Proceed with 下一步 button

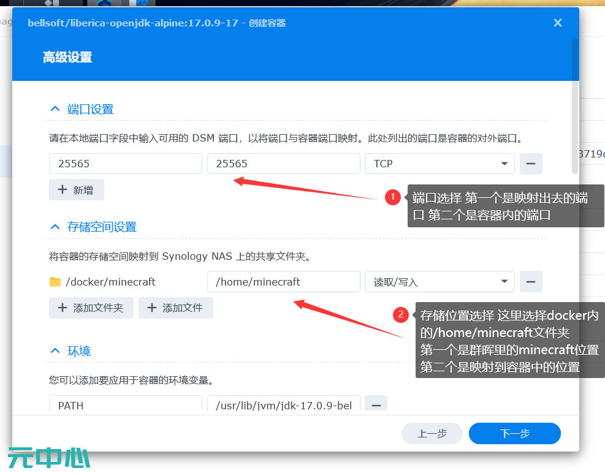[x=515, y=434]
